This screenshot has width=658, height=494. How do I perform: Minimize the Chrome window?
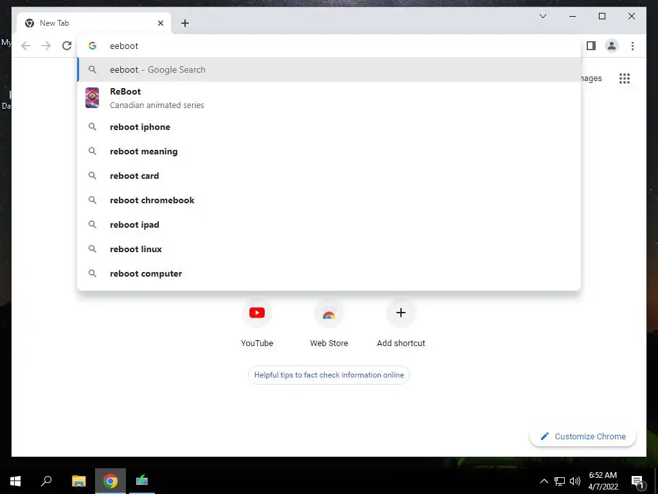pyautogui.click(x=573, y=16)
